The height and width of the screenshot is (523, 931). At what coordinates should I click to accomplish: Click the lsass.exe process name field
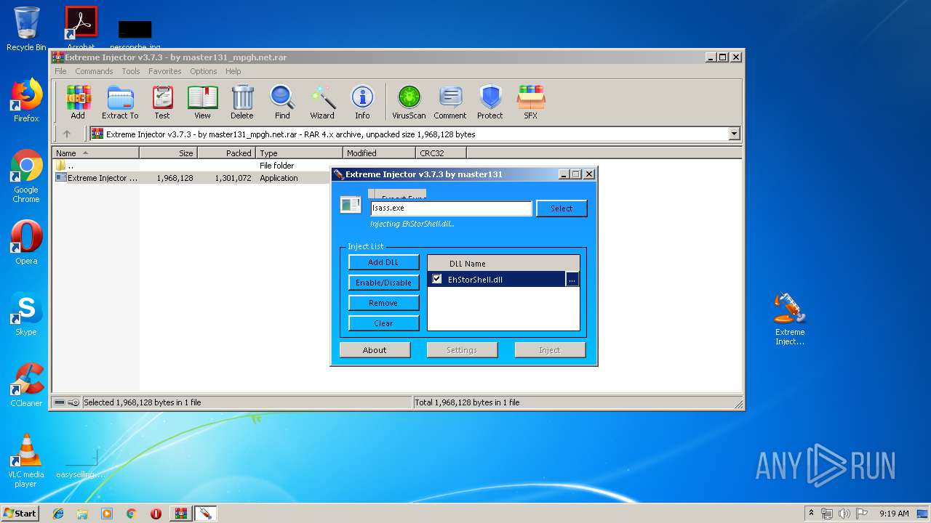pos(451,208)
